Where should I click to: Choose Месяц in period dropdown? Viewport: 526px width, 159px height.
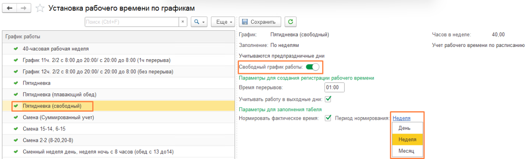408,151
